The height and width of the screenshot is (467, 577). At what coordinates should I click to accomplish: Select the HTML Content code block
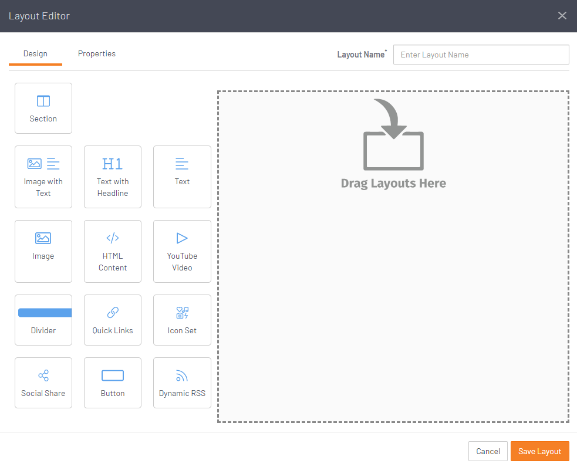[x=113, y=251]
